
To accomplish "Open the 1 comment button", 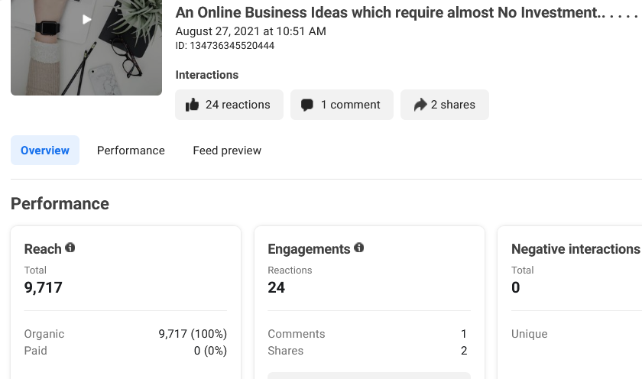I will (342, 105).
